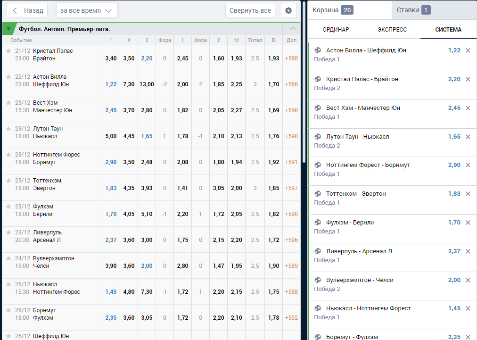This screenshot has height=340, width=477.
Task: Click football icon of Фулхэм - Бернли basket item
Action: click(x=318, y=222)
